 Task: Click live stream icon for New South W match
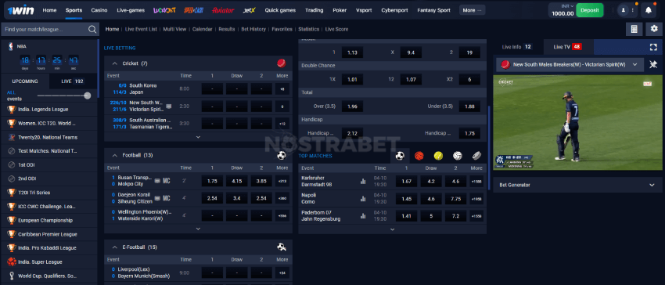point(169,106)
